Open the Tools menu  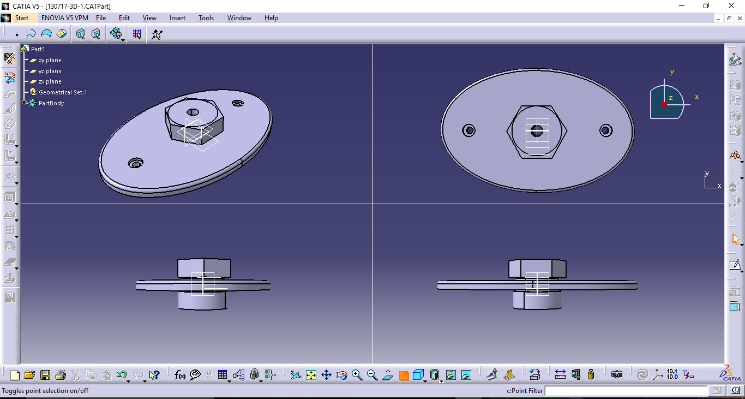click(x=206, y=17)
